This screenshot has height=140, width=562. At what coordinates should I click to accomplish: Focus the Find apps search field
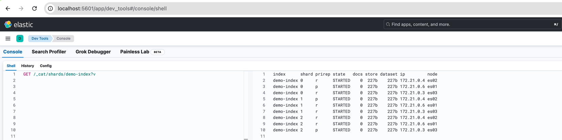click(x=470, y=24)
